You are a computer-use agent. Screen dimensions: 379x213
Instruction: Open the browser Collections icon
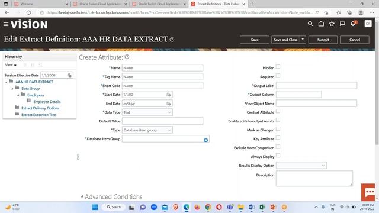[x=349, y=12]
